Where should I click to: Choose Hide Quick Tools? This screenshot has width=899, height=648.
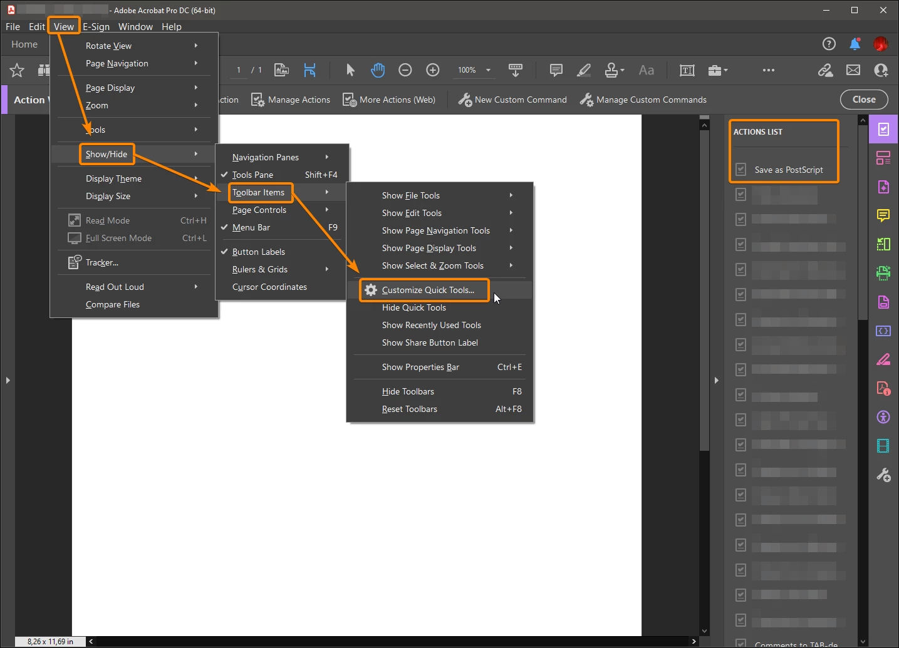click(440, 307)
